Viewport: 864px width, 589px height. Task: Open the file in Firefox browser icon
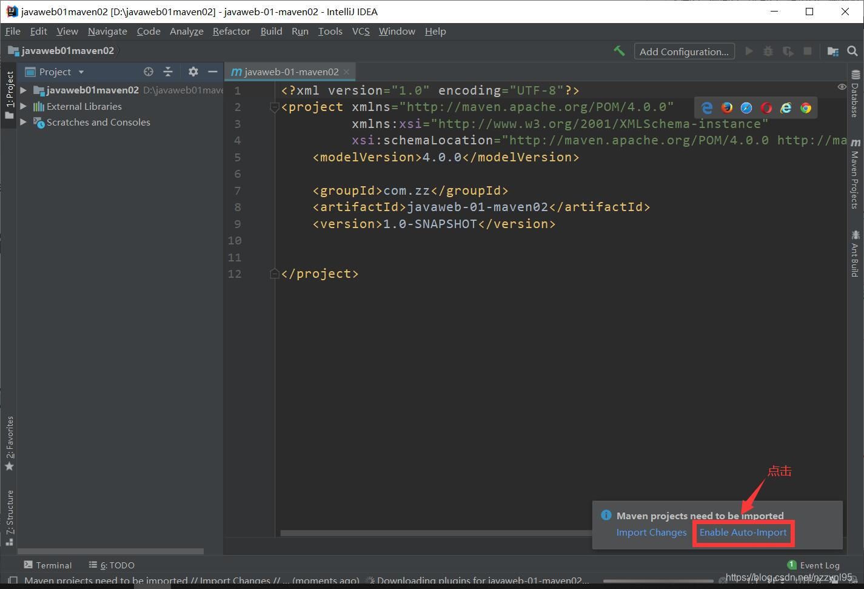click(727, 108)
